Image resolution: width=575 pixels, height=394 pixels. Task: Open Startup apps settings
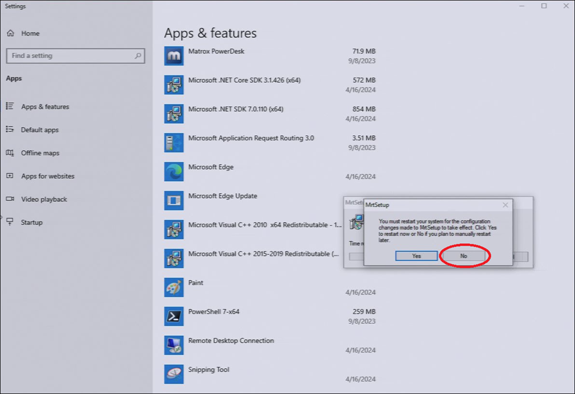[x=32, y=222]
